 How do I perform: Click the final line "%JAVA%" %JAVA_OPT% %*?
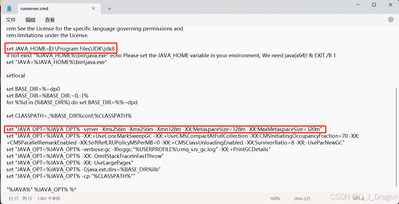pos(42,190)
